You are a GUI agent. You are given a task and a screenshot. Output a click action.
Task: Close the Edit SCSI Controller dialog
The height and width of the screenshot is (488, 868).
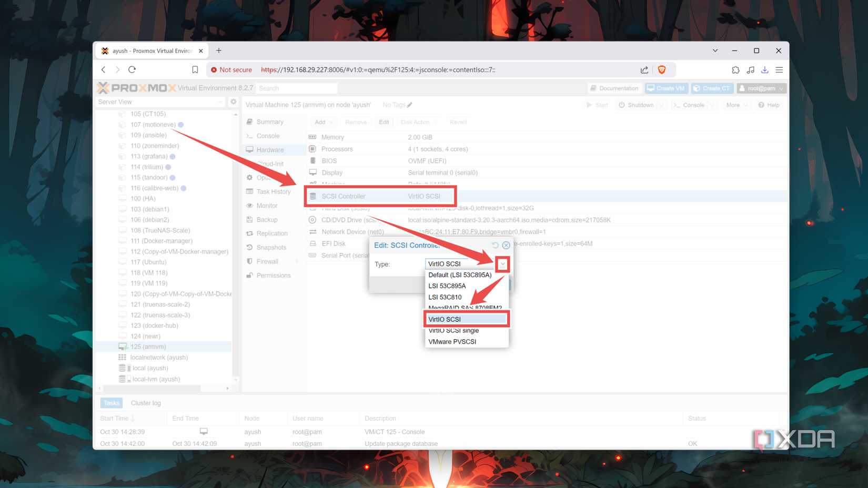coord(506,245)
